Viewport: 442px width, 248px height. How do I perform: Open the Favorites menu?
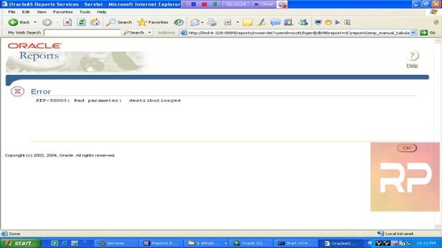(63, 12)
